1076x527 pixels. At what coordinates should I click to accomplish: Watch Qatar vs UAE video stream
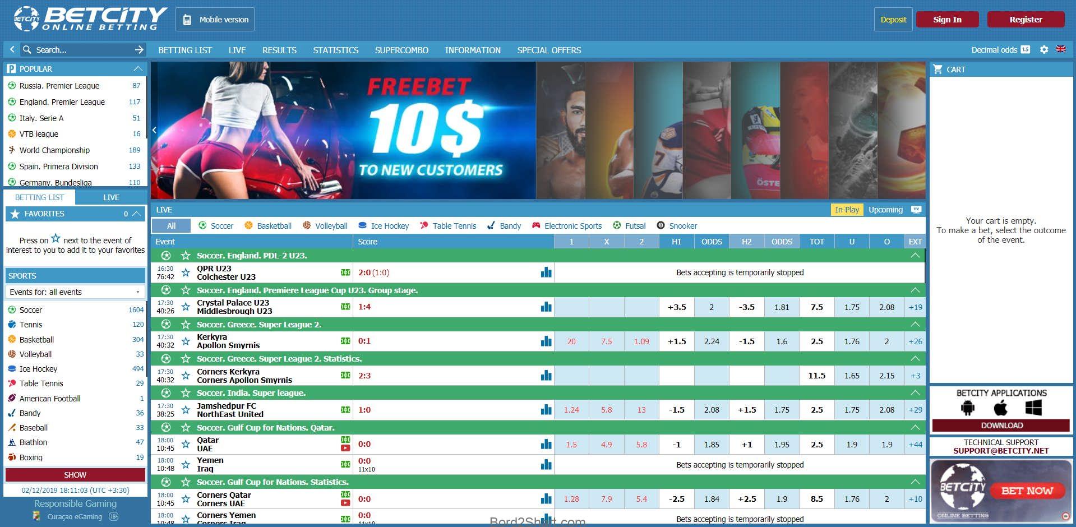[x=345, y=448]
